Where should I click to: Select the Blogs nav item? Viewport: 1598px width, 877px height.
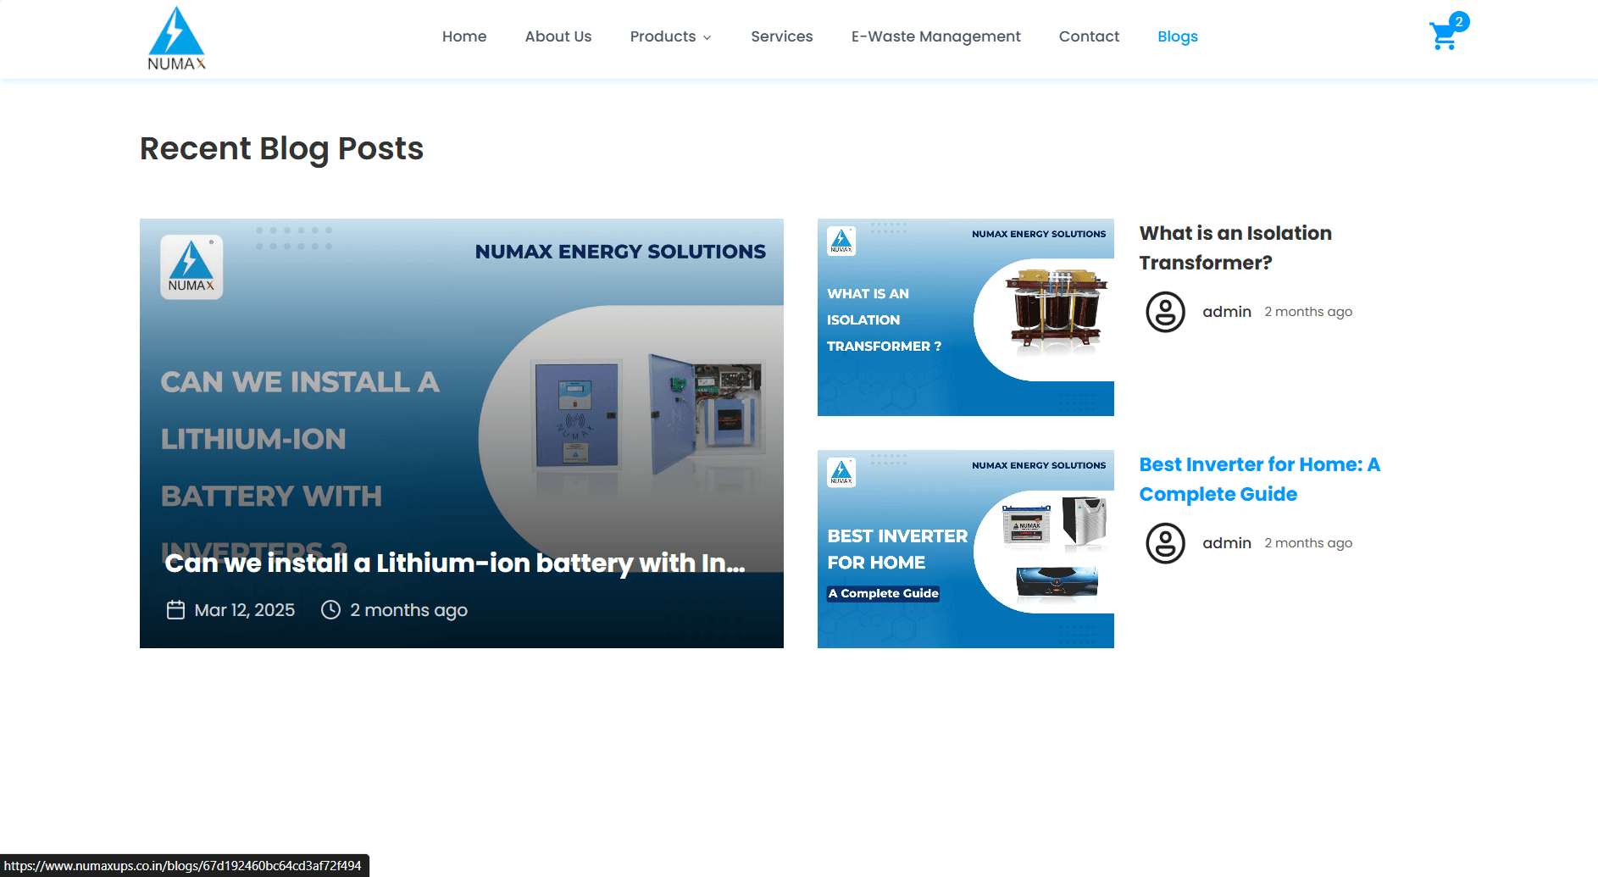(1178, 36)
